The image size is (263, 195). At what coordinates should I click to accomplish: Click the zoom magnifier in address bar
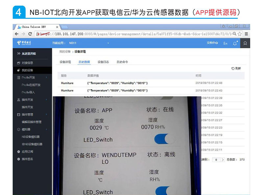pyautogui.click(x=234, y=34)
